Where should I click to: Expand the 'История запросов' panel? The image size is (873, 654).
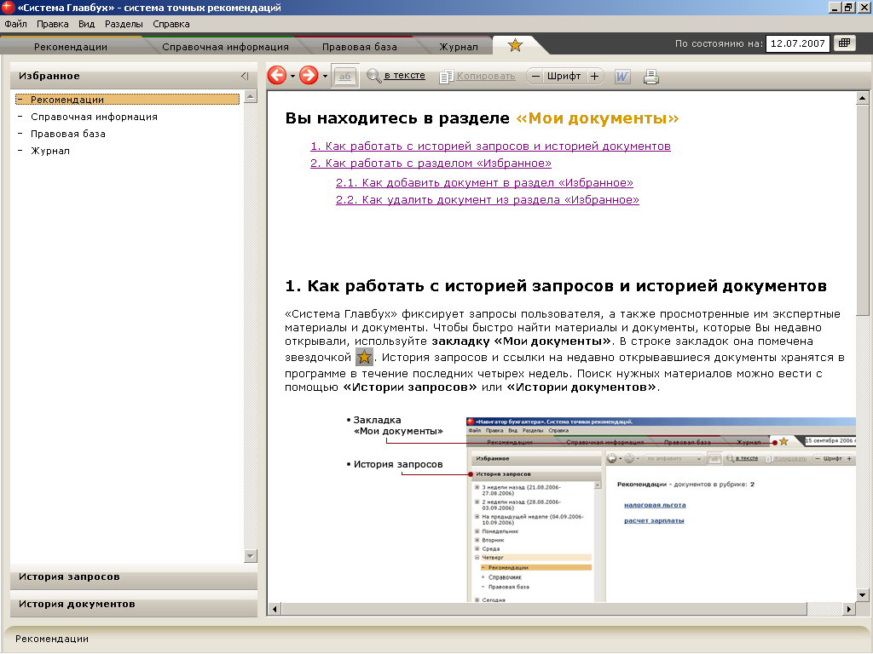[134, 577]
